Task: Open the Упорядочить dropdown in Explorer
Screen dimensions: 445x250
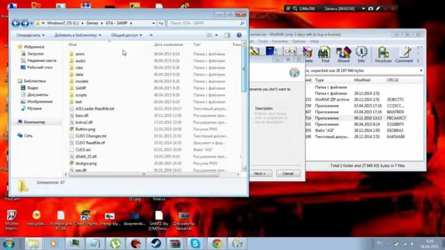Action: 31,35
